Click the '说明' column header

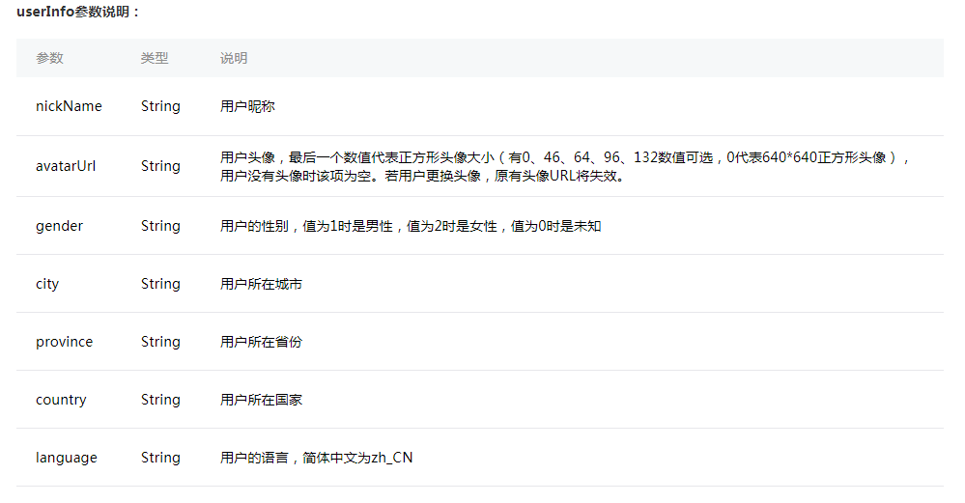[234, 58]
